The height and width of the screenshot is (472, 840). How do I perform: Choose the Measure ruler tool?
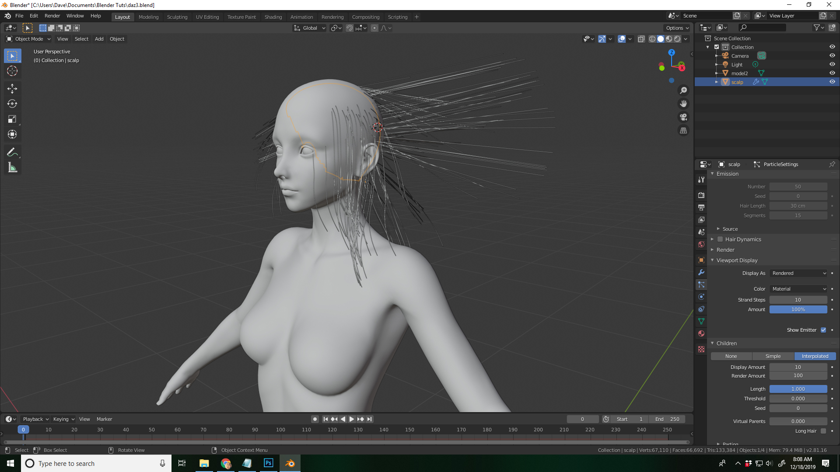(12, 168)
